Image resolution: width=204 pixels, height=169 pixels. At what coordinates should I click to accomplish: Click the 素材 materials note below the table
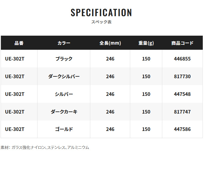click(x=45, y=147)
